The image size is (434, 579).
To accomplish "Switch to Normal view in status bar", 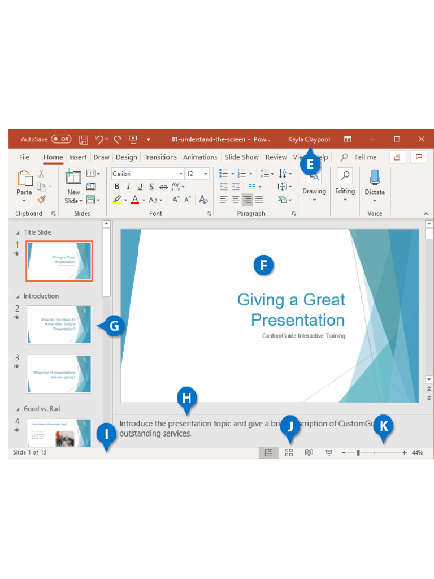I will click(x=268, y=453).
